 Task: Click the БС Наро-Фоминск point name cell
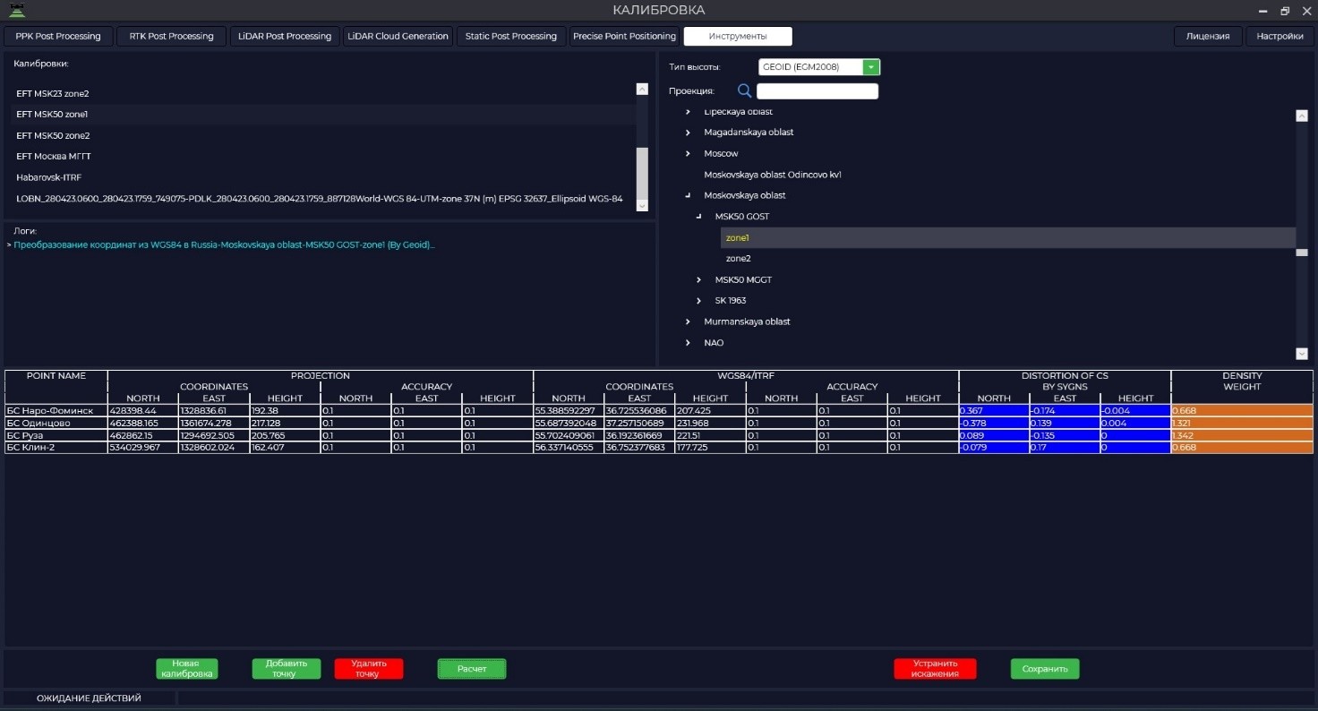tap(56, 410)
